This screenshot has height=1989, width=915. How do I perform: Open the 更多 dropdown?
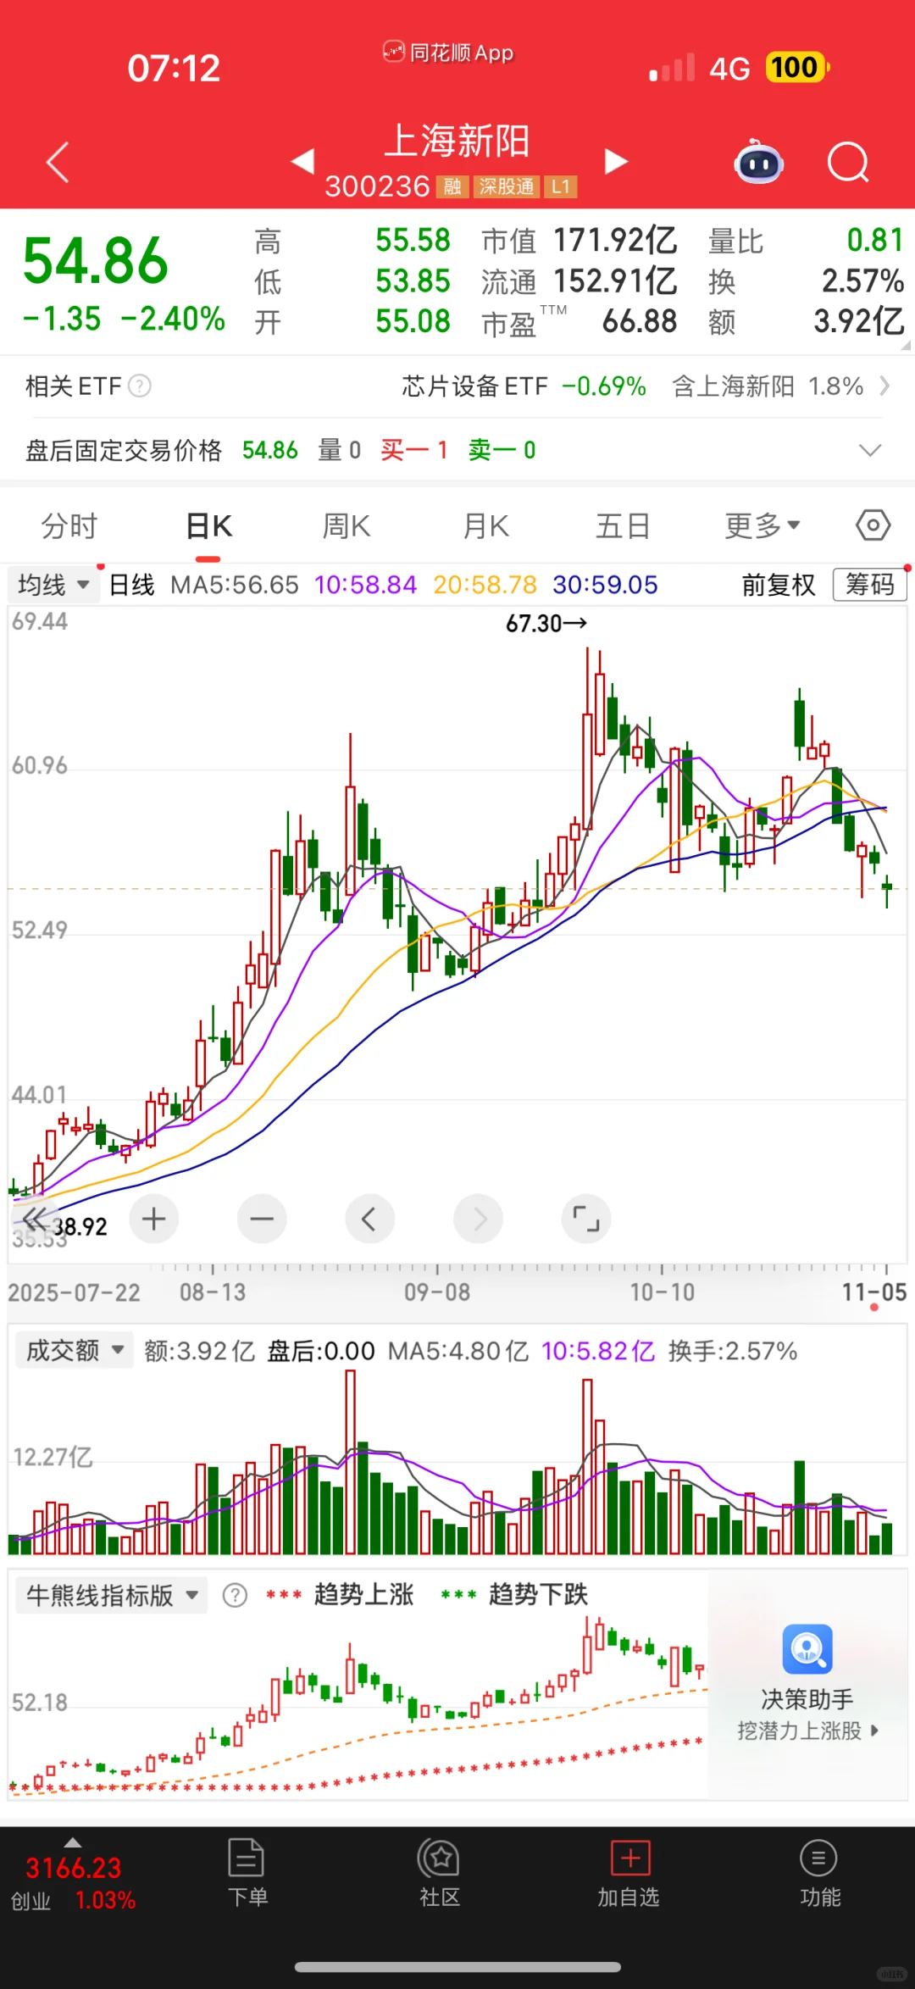point(762,526)
